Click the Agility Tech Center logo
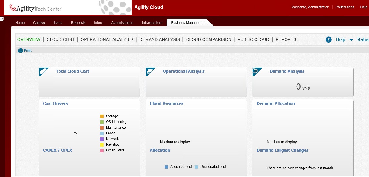This screenshot has height=177, width=369. point(36,9)
